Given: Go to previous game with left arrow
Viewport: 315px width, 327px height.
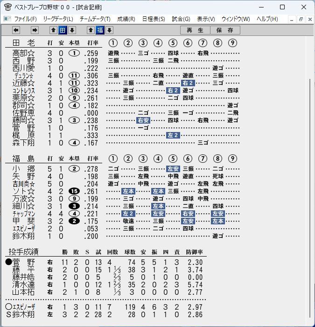Looking at the screenshot, I should (x=16, y=30).
